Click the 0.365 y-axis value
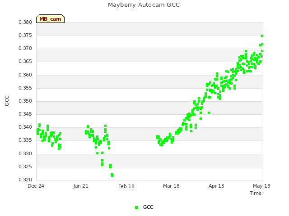This screenshot has width=289, height=216. [25, 61]
